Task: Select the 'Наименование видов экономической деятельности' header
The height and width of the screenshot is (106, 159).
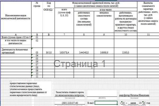Action: coord(16,17)
